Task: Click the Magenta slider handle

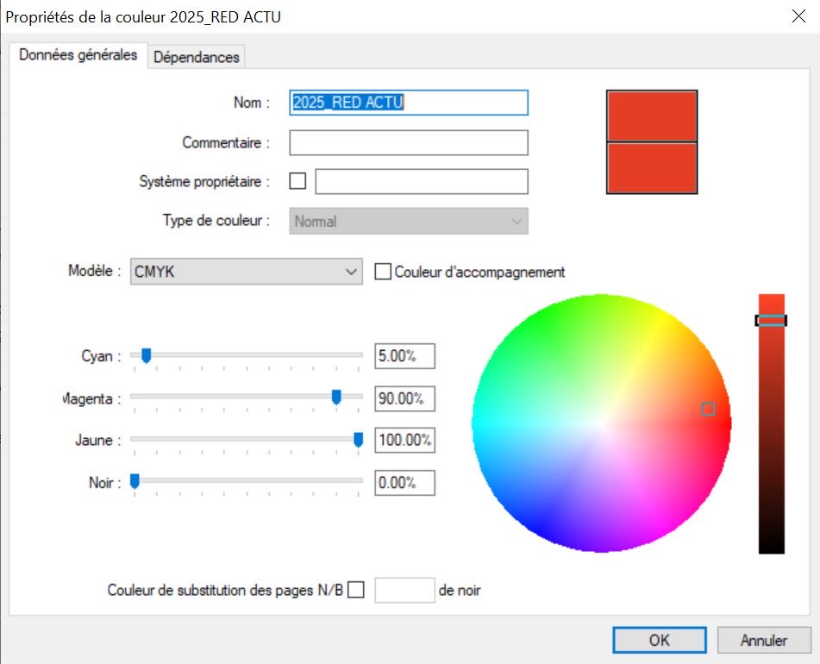Action: pyautogui.click(x=336, y=398)
